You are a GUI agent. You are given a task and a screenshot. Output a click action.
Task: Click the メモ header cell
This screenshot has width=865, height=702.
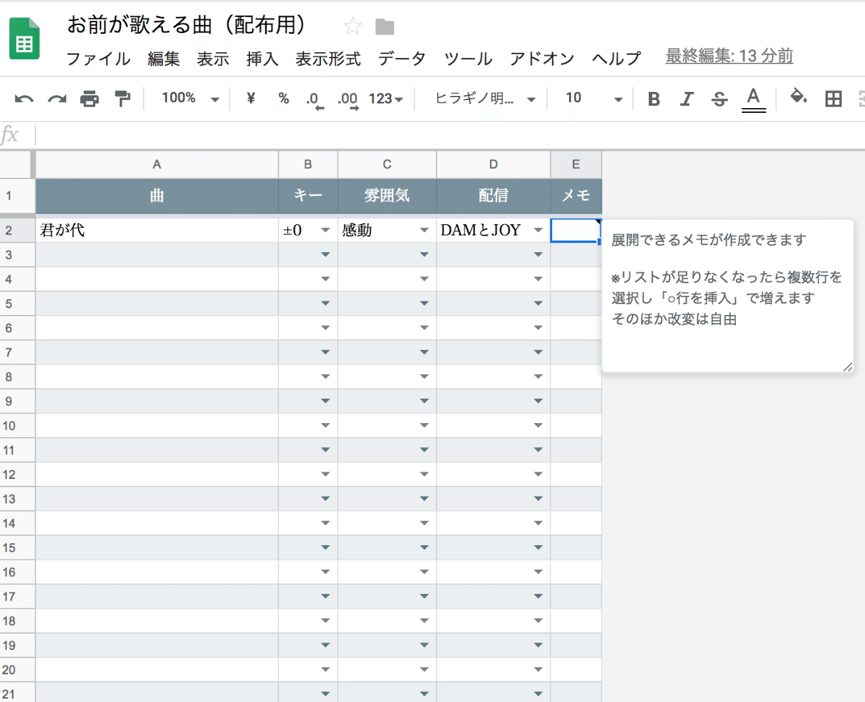click(x=576, y=196)
